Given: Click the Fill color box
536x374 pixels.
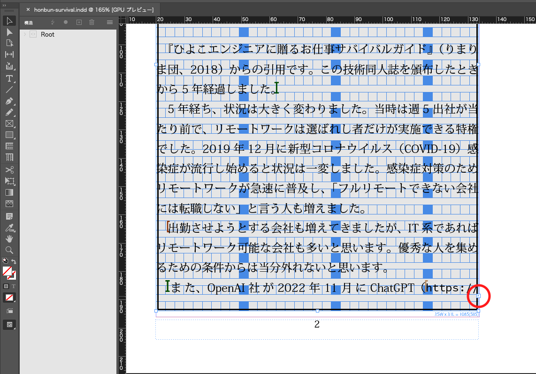Looking at the screenshot, I should pyautogui.click(x=7, y=271).
